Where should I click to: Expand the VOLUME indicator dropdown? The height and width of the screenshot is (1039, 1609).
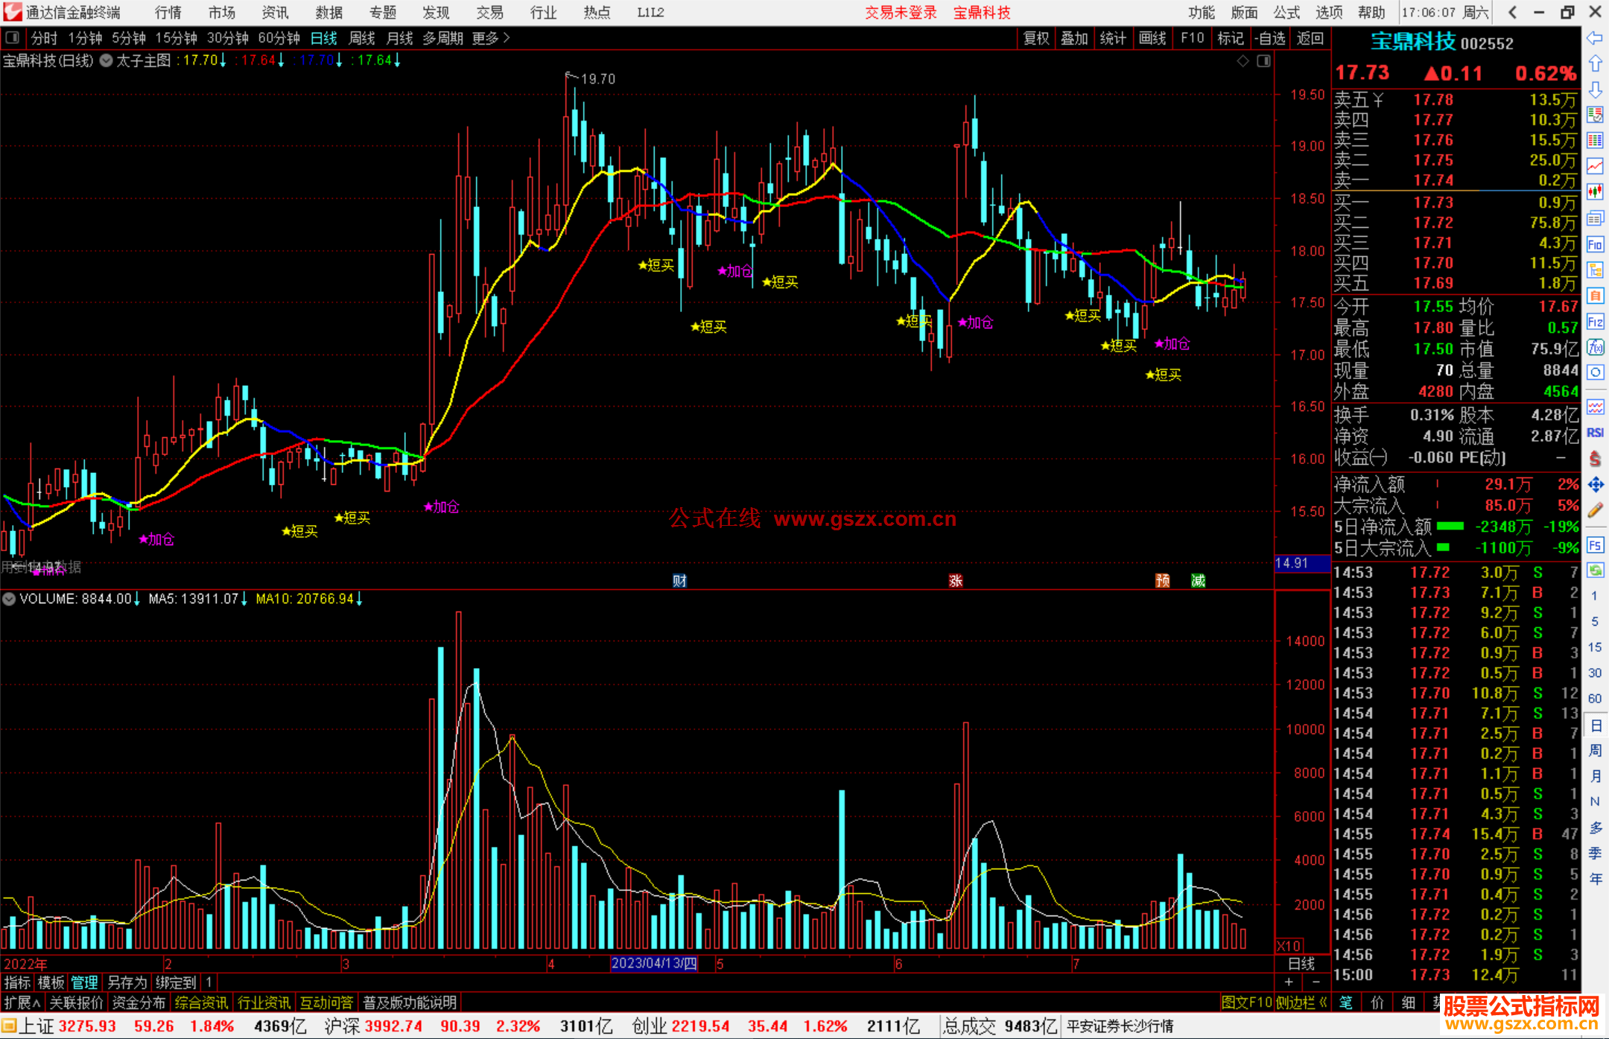[x=9, y=599]
